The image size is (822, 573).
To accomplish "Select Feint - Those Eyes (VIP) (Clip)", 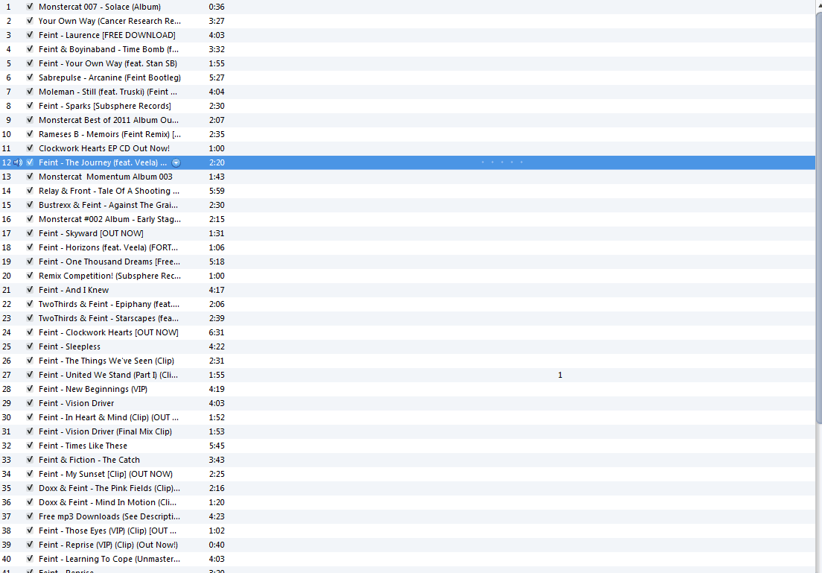I will [x=107, y=531].
